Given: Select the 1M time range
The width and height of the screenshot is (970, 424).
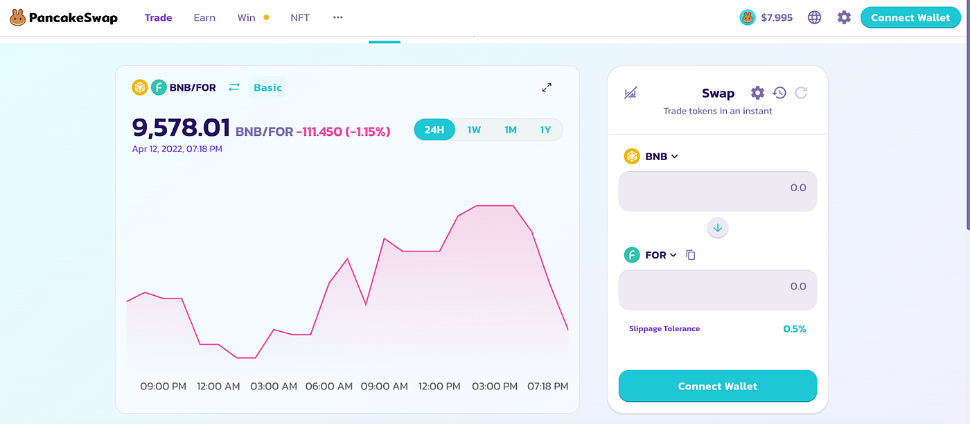Looking at the screenshot, I should click(x=511, y=130).
